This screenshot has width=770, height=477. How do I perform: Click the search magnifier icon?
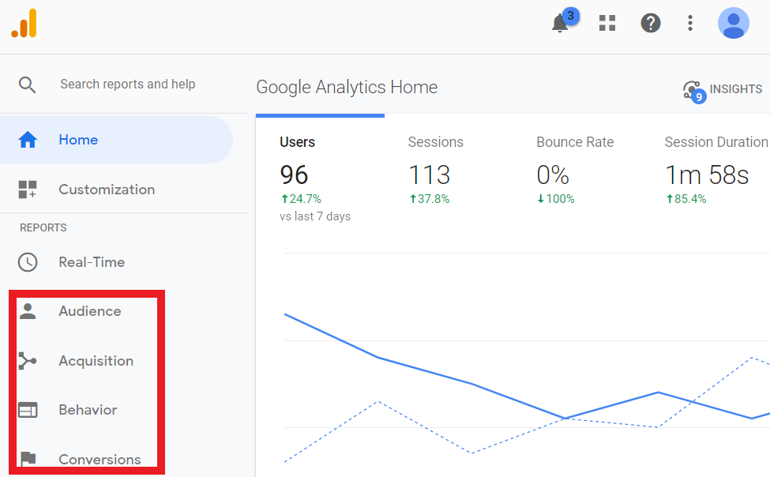28,85
